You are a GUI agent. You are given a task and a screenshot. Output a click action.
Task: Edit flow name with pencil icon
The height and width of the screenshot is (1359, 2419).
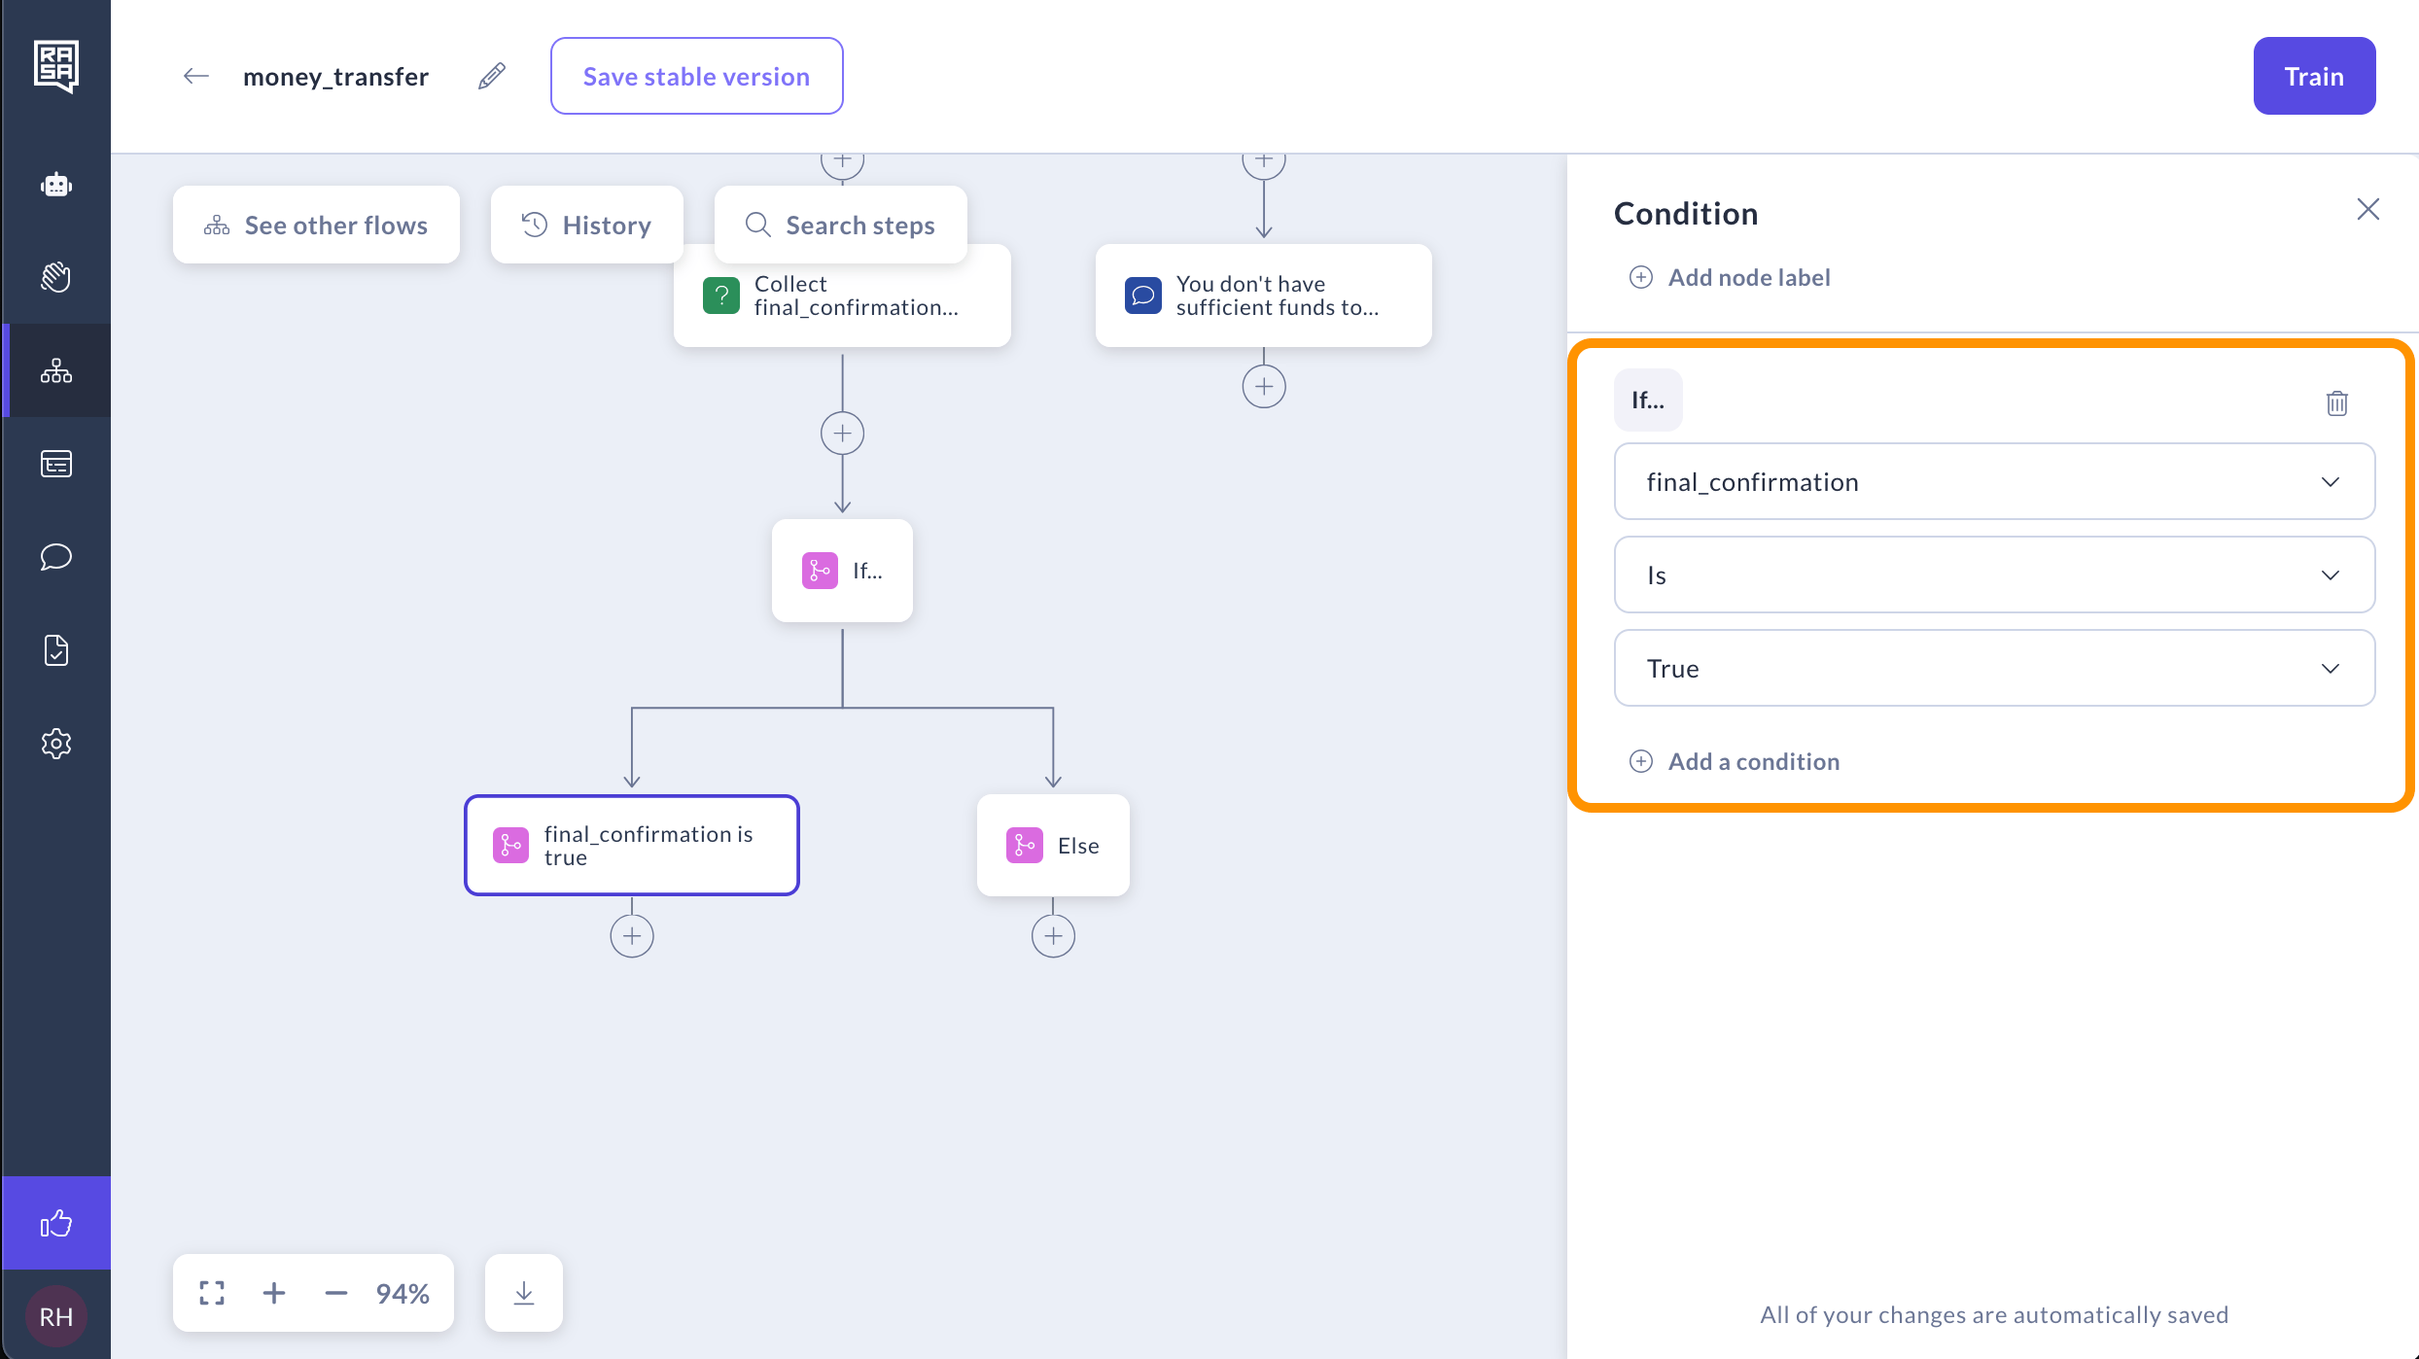(x=492, y=76)
